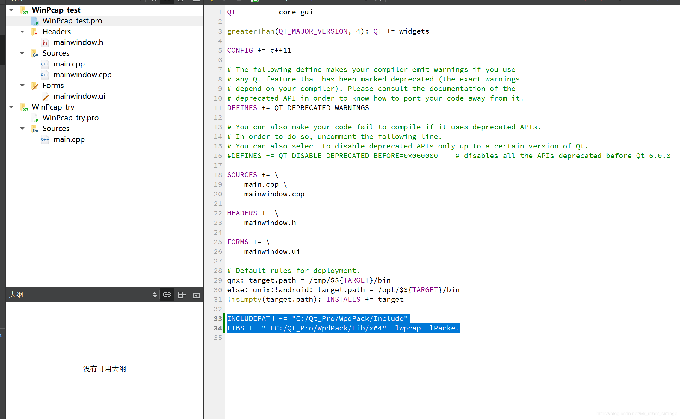
Task: Collapse the WinPcap_test project node
Action: [12, 10]
